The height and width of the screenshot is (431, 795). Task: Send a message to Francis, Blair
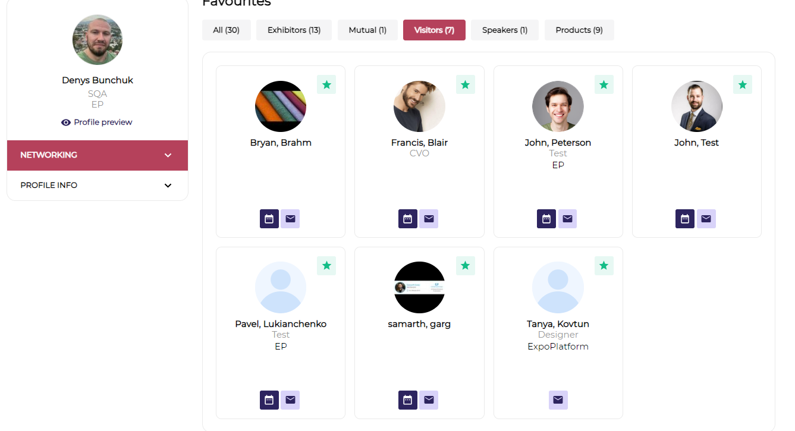click(429, 219)
